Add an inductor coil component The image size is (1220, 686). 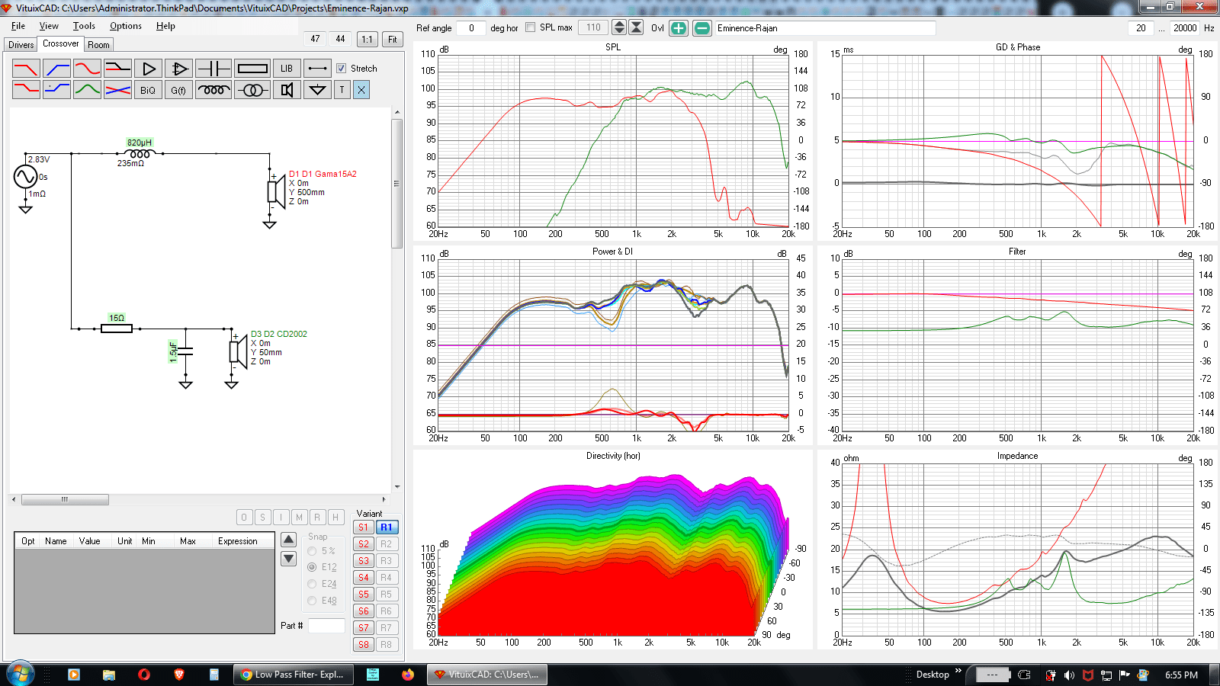pyautogui.click(x=213, y=90)
